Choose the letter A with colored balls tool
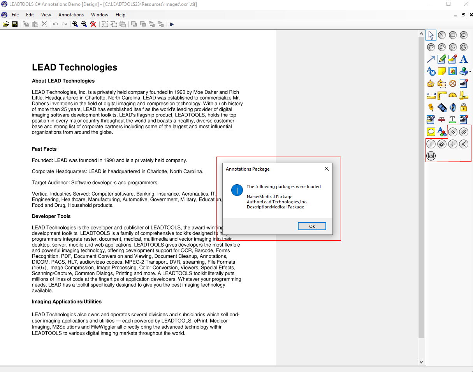 coord(442,132)
